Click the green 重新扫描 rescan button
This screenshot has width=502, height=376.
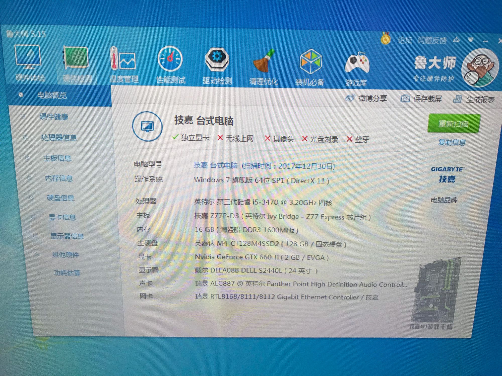point(454,124)
